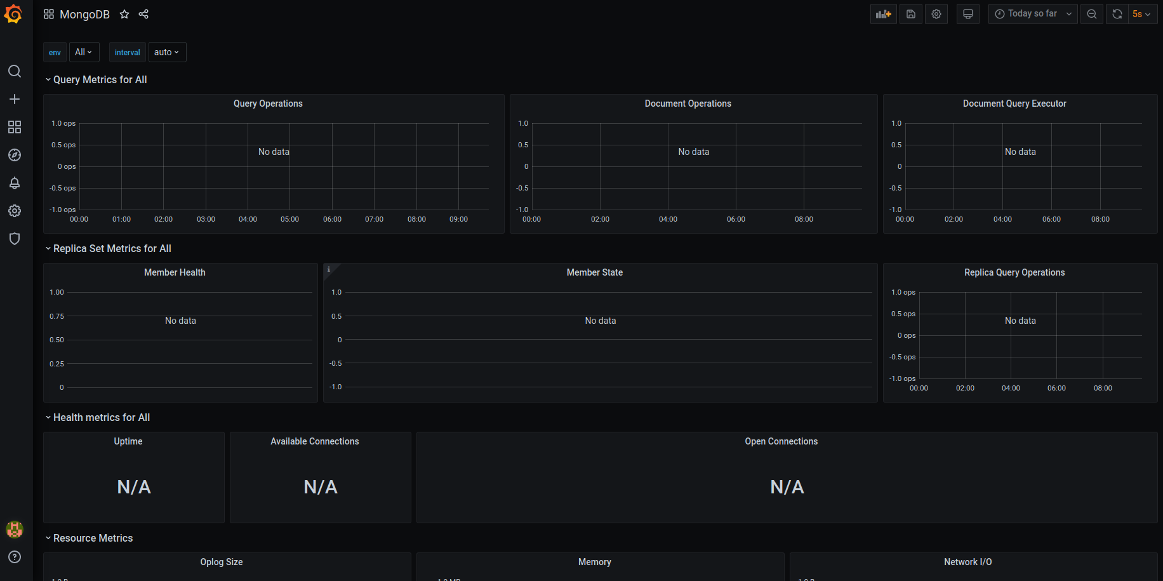1163x581 pixels.
Task: Open the Open Connections panel title menu
Action: coord(781,441)
